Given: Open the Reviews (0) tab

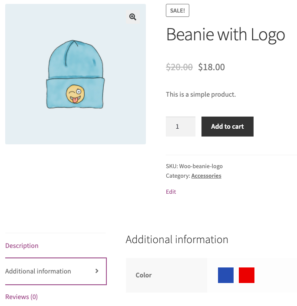Looking at the screenshot, I should point(21,297).
